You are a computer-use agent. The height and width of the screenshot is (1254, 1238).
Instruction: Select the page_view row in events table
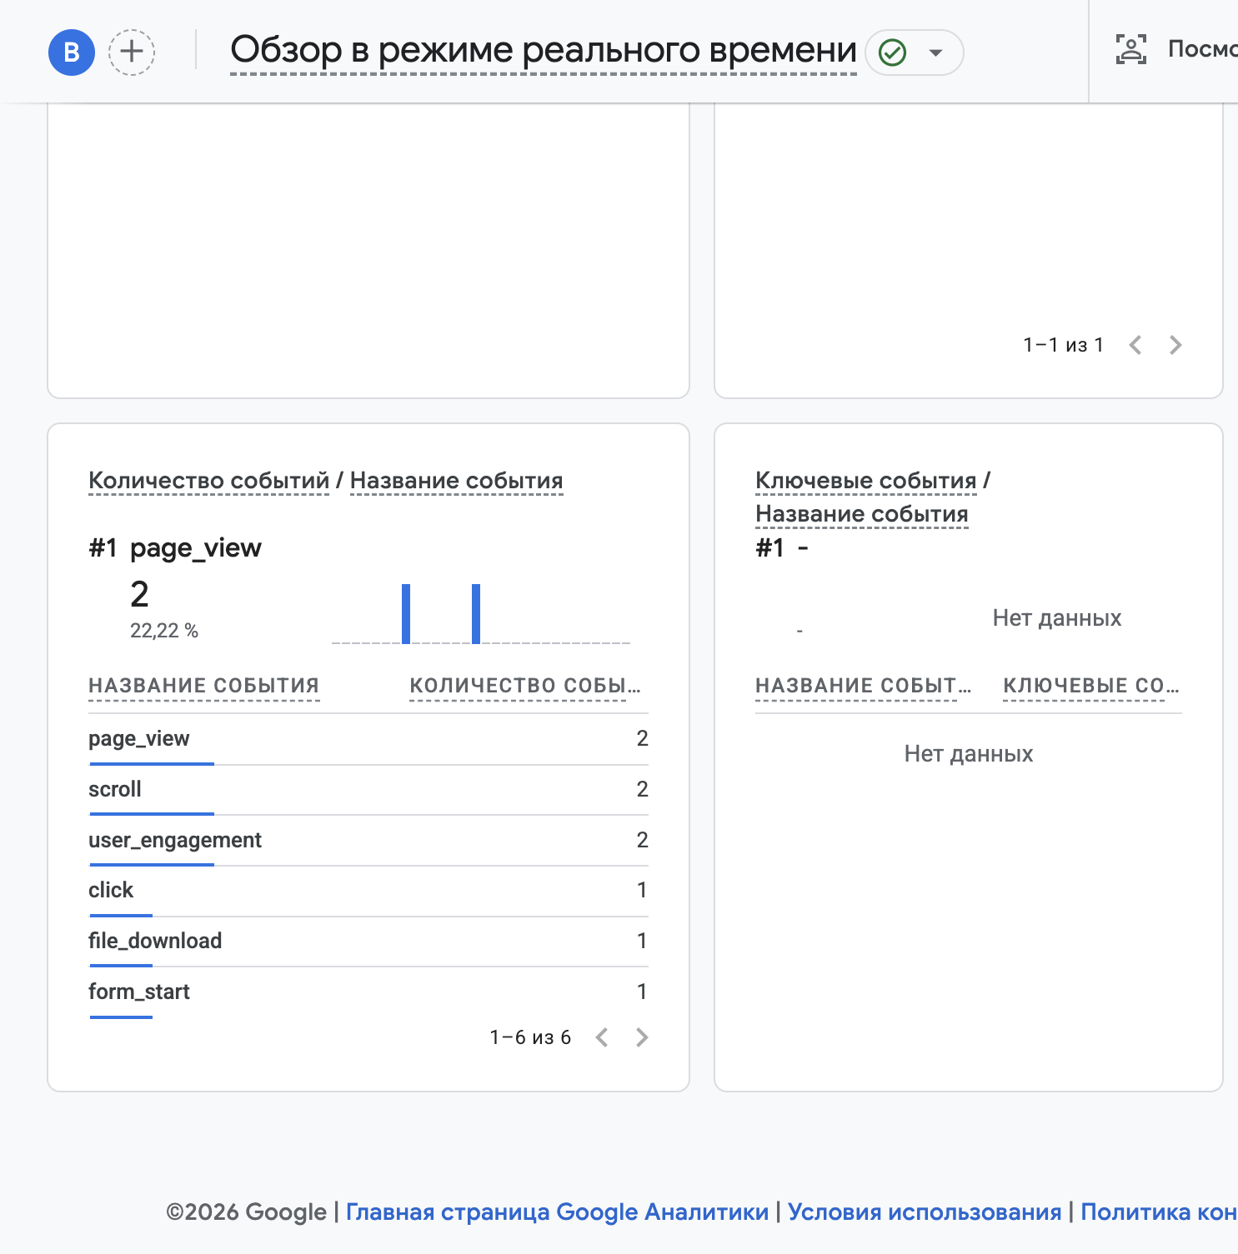368,739
